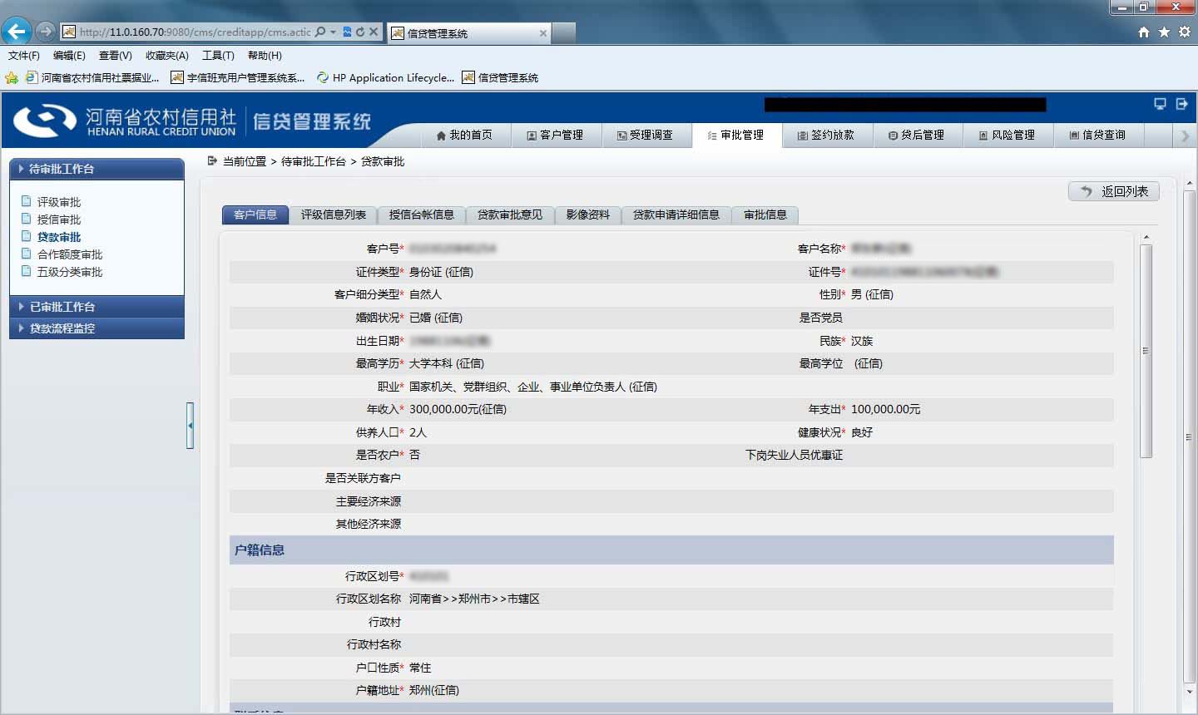Close the 信贷管理系统 browser tab
1198x715 pixels.
(x=543, y=33)
